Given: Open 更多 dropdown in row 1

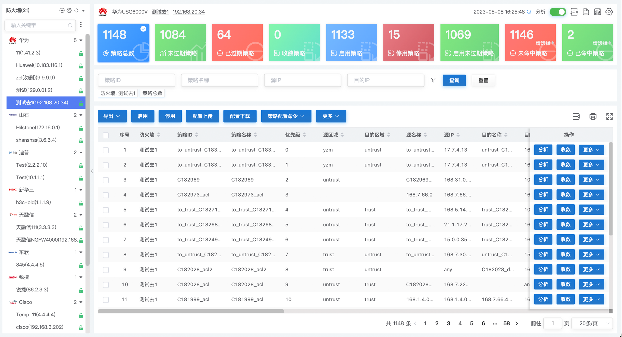Looking at the screenshot, I should click(591, 150).
